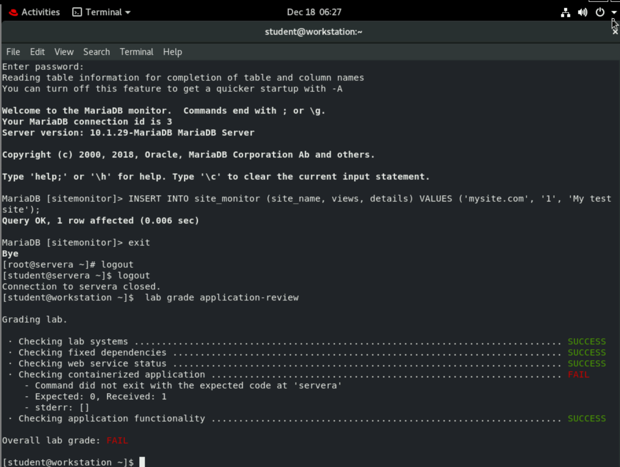Click 'Connection to servera closed.' line
620x467 pixels.
pos(81,287)
